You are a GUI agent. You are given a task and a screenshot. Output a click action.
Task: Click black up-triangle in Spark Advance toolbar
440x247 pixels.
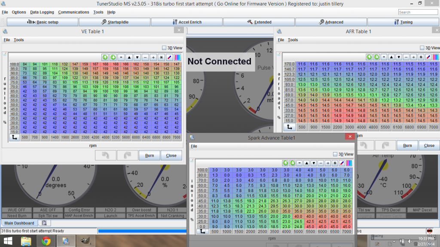point(307,163)
